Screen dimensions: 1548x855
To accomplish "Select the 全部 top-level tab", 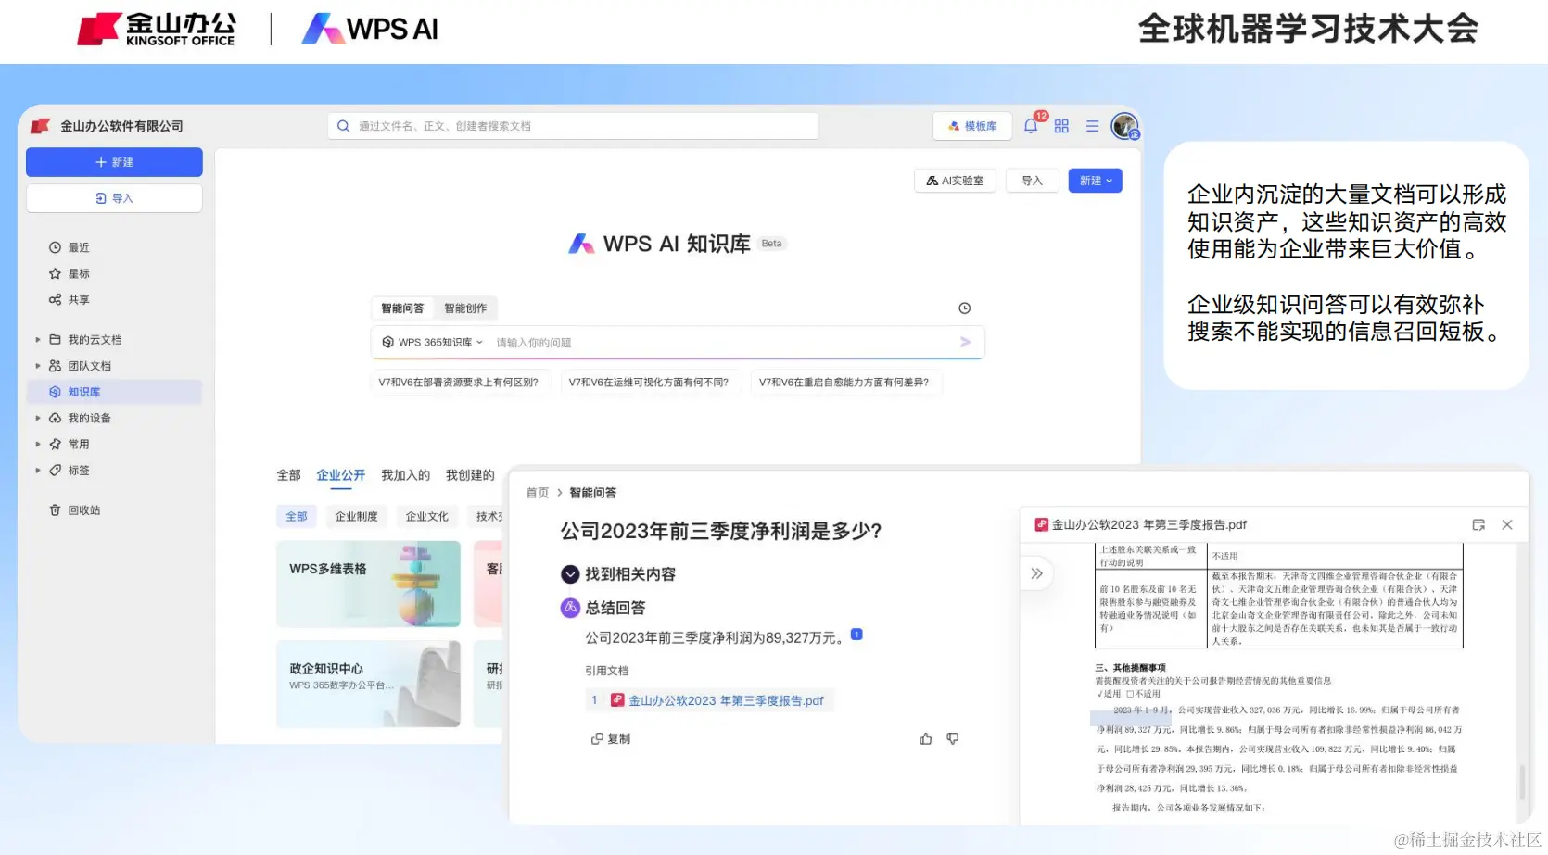I will pyautogui.click(x=288, y=475).
